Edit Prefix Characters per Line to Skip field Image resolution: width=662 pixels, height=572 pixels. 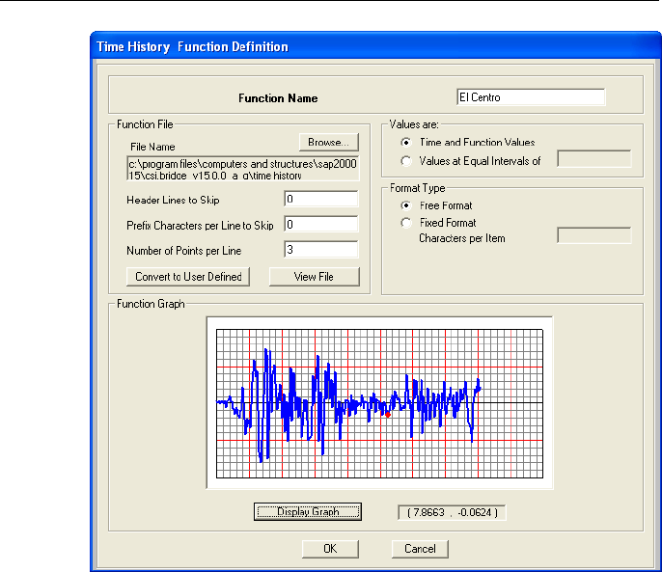320,224
